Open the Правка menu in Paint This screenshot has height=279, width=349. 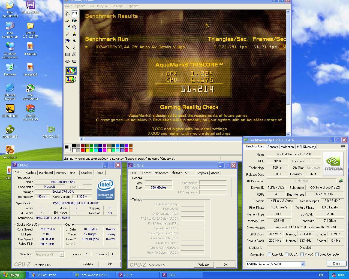click(x=80, y=6)
